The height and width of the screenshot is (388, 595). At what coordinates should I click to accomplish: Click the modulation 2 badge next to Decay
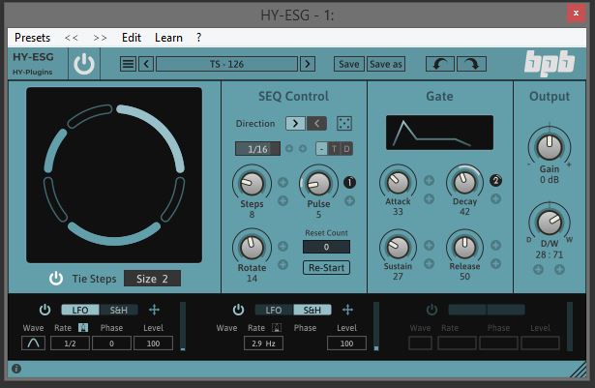pyautogui.click(x=495, y=180)
